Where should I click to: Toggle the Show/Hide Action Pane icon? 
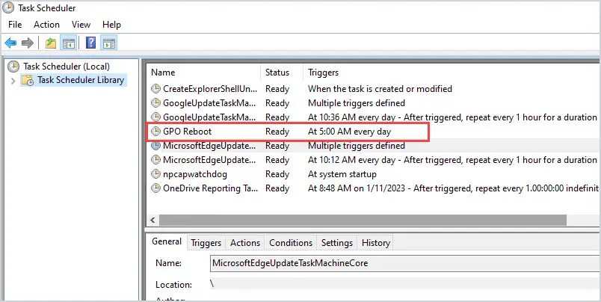[x=109, y=43]
